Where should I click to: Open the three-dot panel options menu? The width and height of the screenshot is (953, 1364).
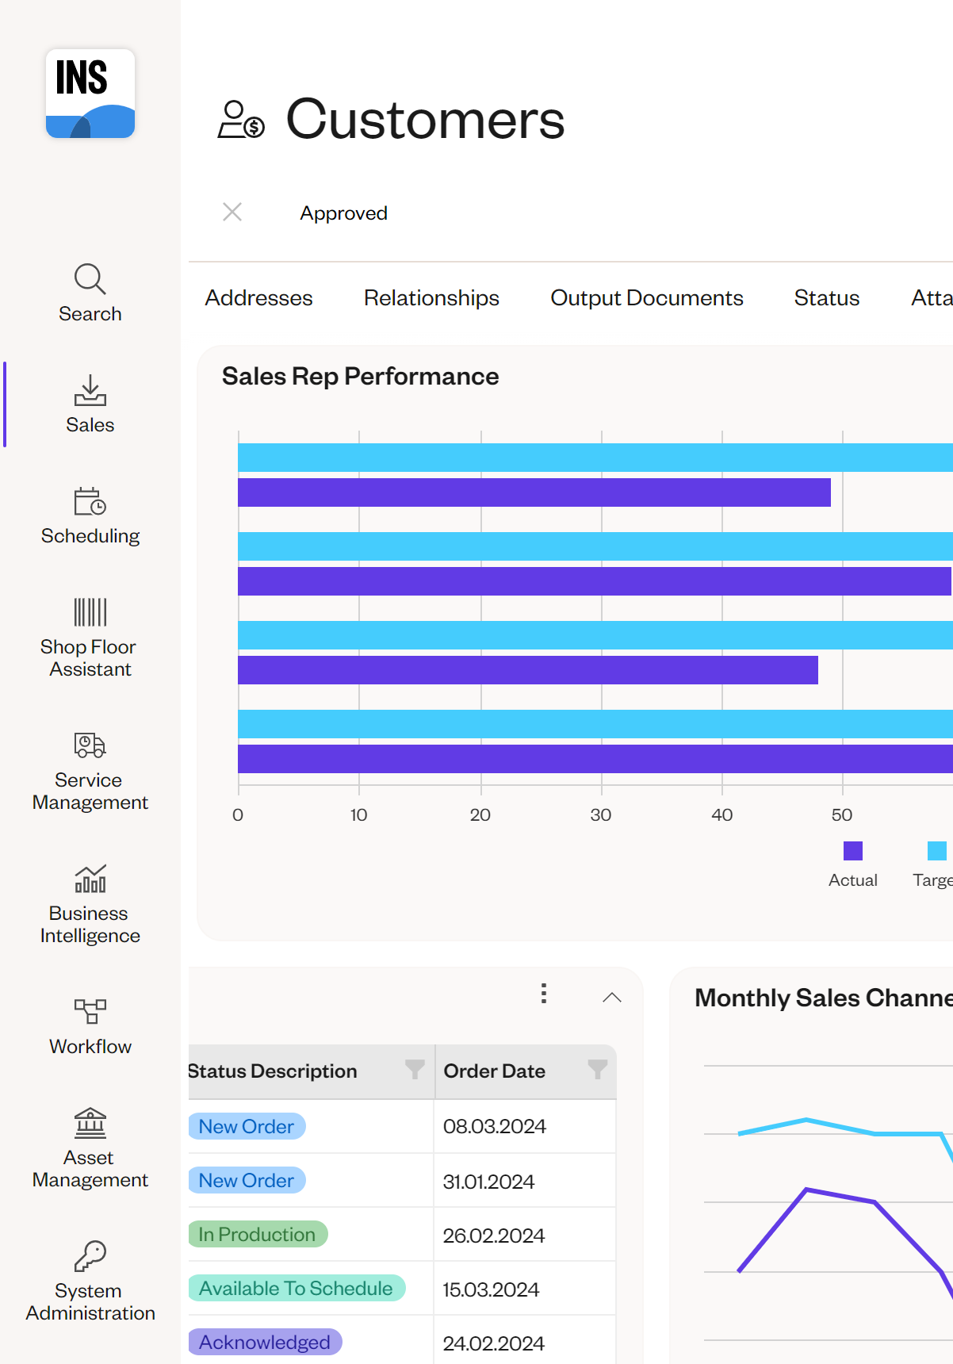coord(544,994)
